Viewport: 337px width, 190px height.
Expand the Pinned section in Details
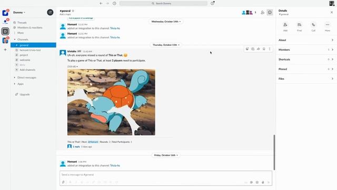[306, 69]
